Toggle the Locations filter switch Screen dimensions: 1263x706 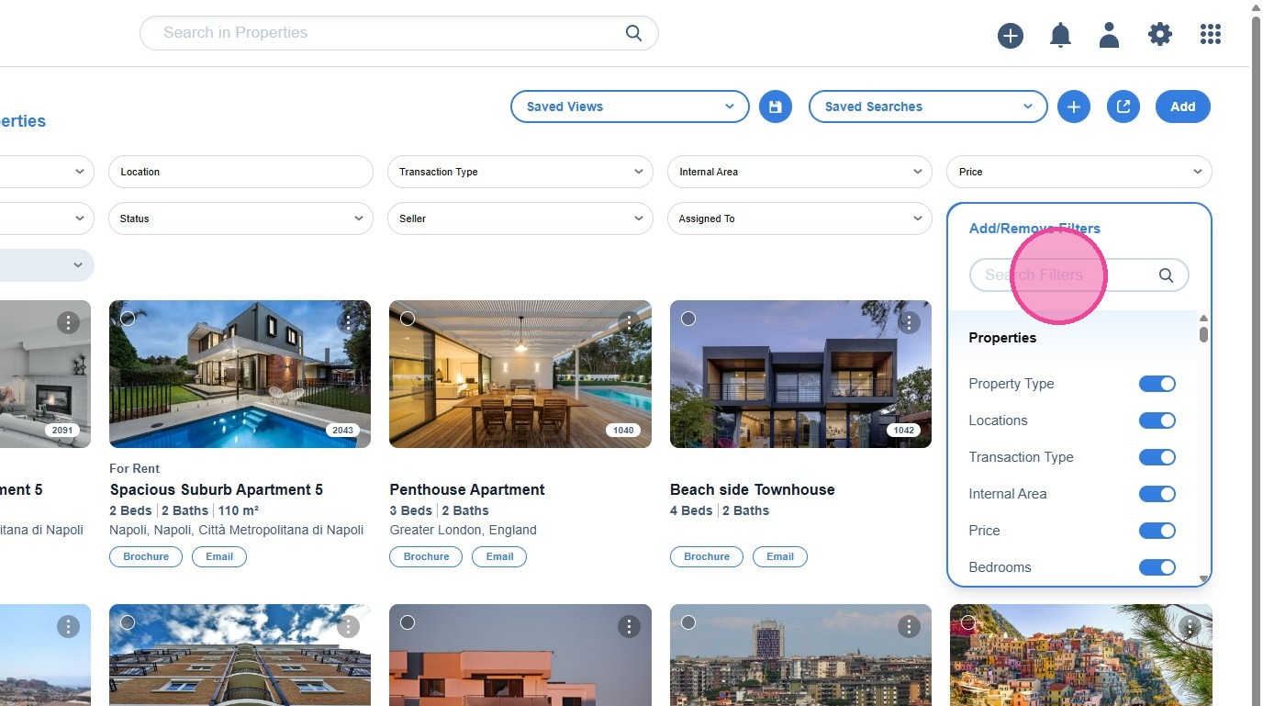pos(1157,420)
